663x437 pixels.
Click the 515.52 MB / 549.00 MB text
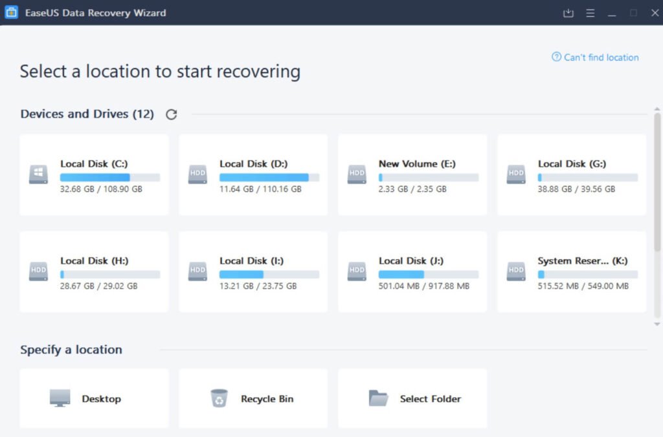pyautogui.click(x=583, y=286)
